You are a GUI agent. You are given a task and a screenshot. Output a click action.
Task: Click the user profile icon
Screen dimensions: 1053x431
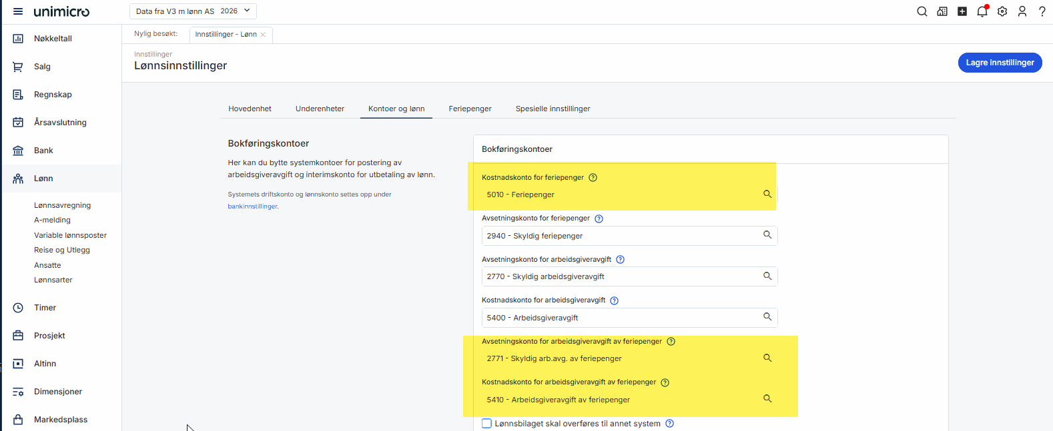point(1022,11)
